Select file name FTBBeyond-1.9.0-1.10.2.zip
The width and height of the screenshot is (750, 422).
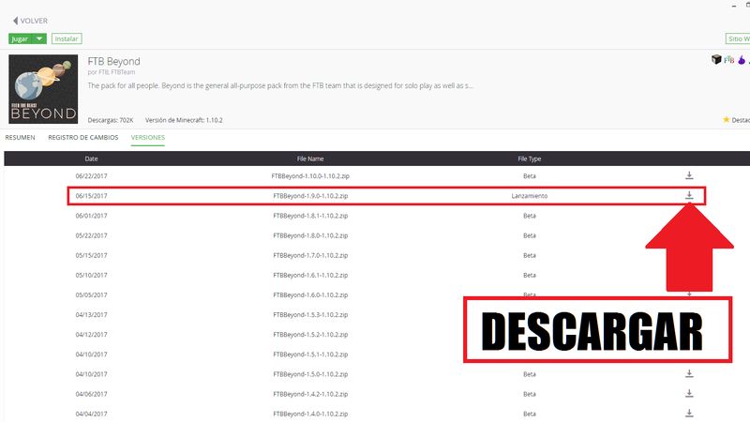pos(310,196)
